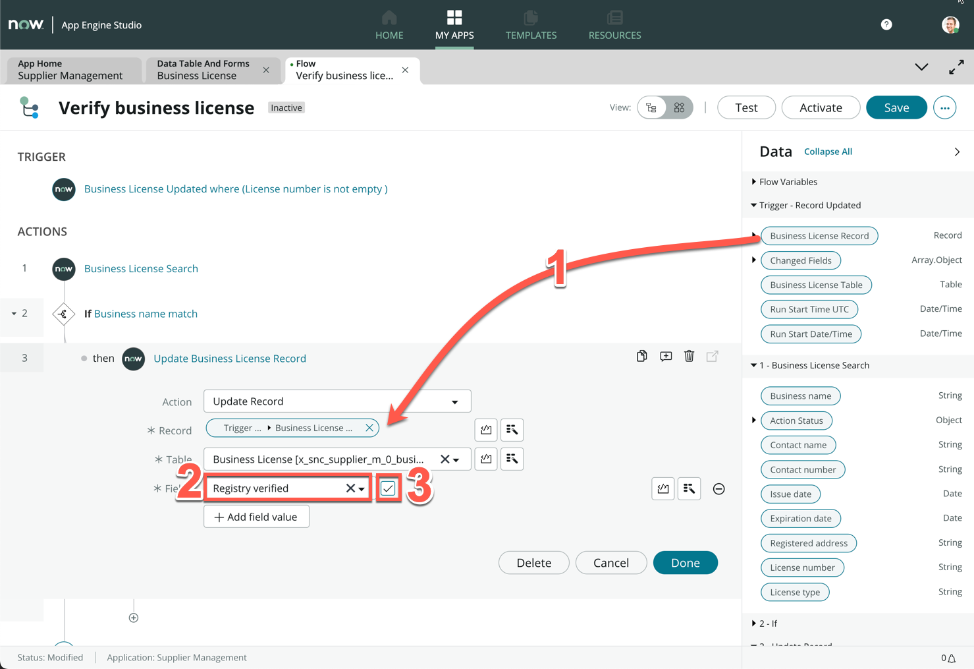Screen dimensions: 974x669
Task: Click the data picker icon beside the Table field
Action: pos(512,459)
